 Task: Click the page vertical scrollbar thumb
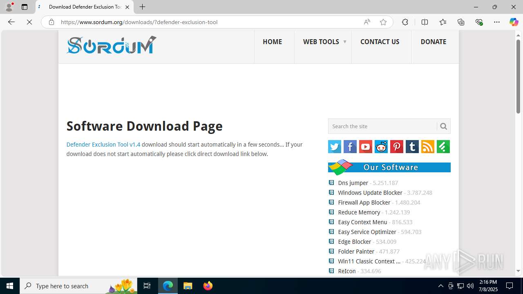click(x=518, y=76)
